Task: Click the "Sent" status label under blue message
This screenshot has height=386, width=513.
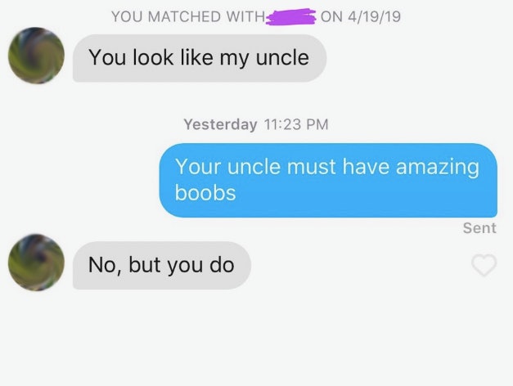Action: [x=479, y=228]
